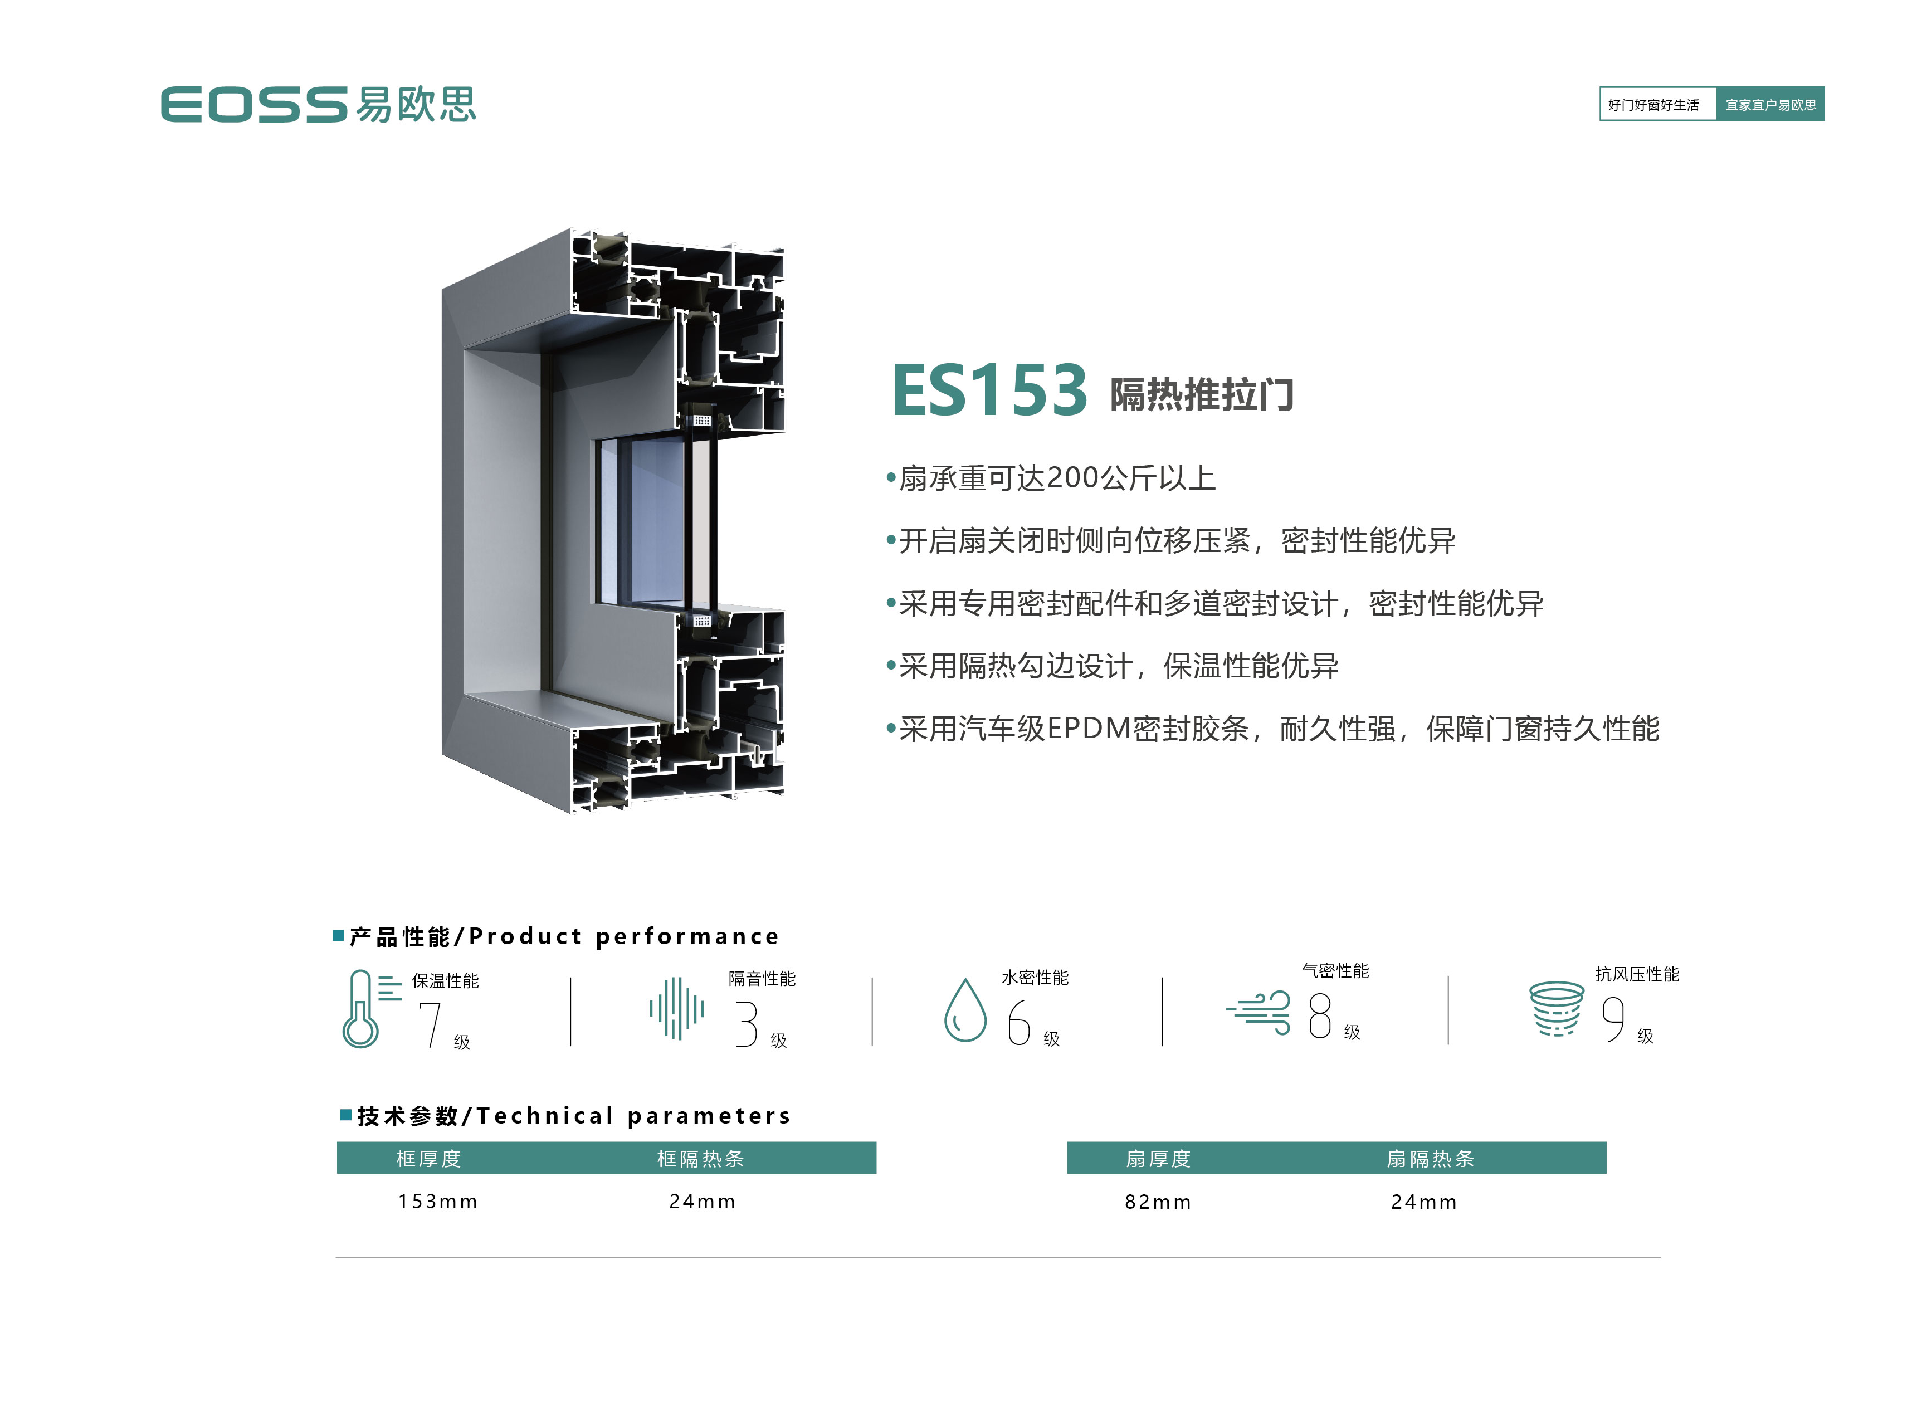Click the 扇厚度 table header
The width and height of the screenshot is (1917, 1421).
pos(1158,1158)
